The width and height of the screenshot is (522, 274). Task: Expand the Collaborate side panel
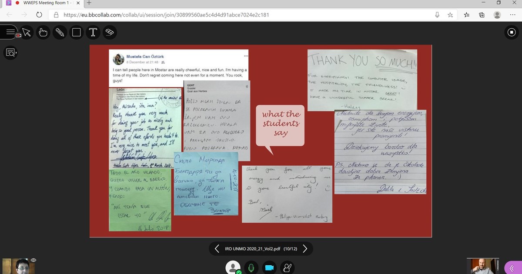pos(512,267)
